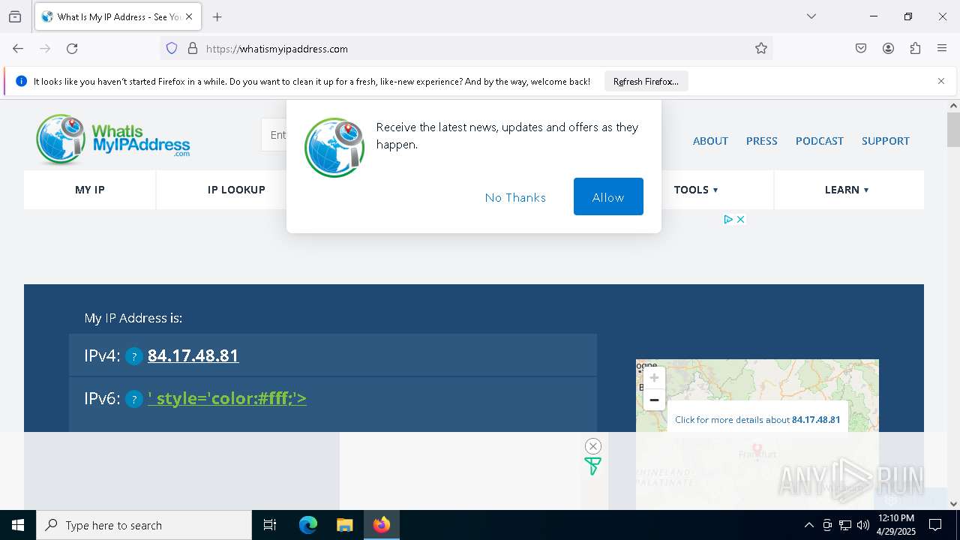Open a new browser tab
Viewport: 960px width, 540px height.
pos(217,16)
